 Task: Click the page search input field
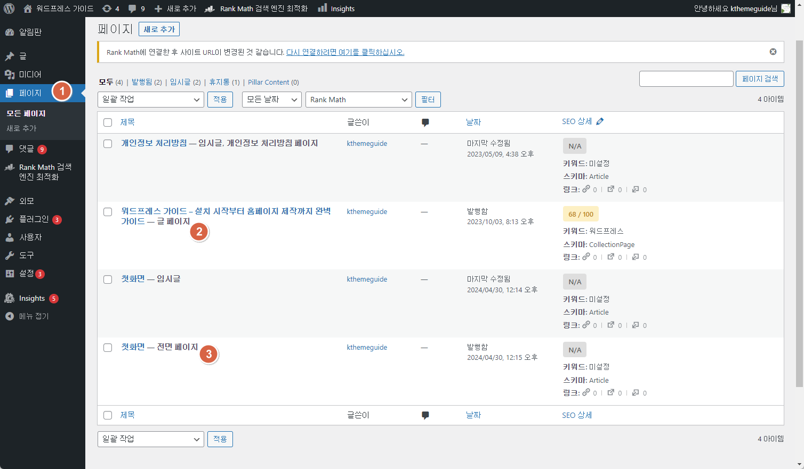pos(686,79)
